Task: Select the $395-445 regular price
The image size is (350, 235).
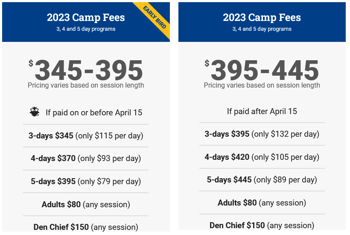Action: pos(265,70)
